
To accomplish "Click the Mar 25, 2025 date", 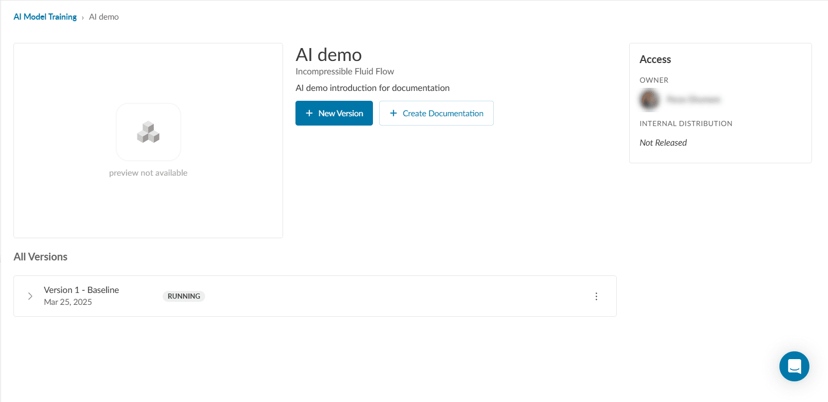I will point(68,302).
